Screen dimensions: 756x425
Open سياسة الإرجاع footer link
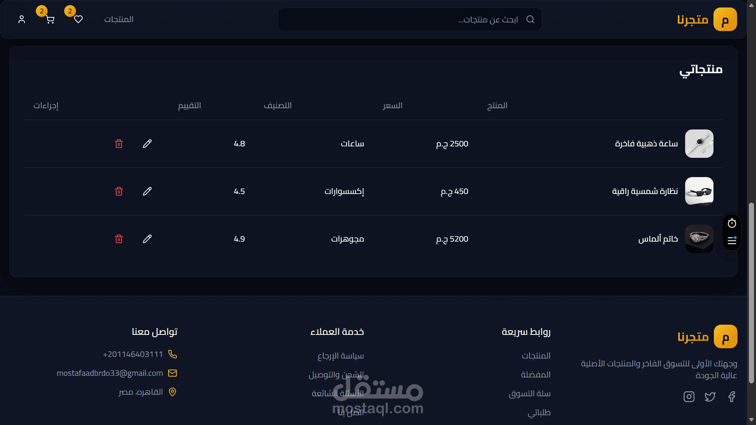[x=340, y=356]
